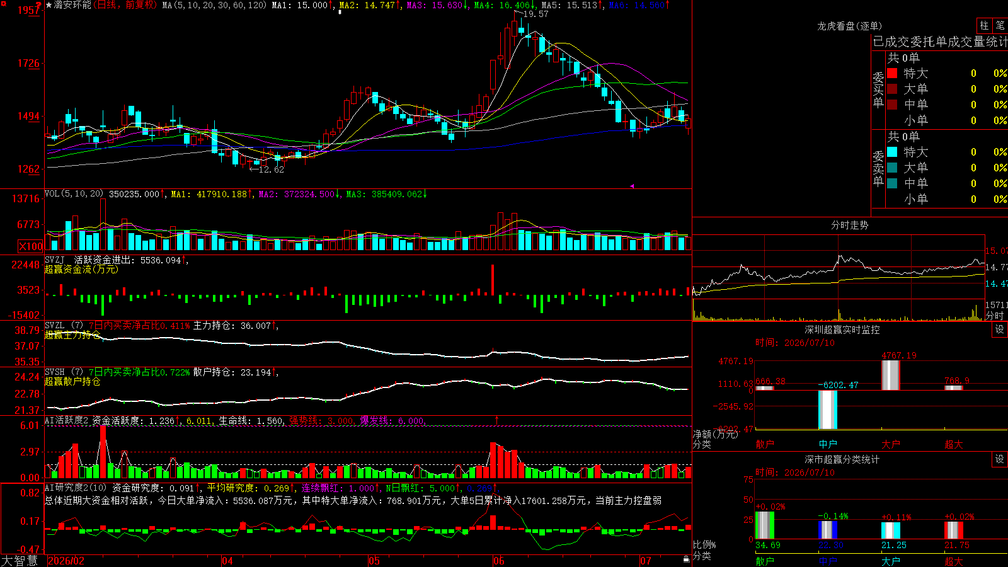Open the SVZJ indicator label
1008x567 pixels.
tap(55, 260)
